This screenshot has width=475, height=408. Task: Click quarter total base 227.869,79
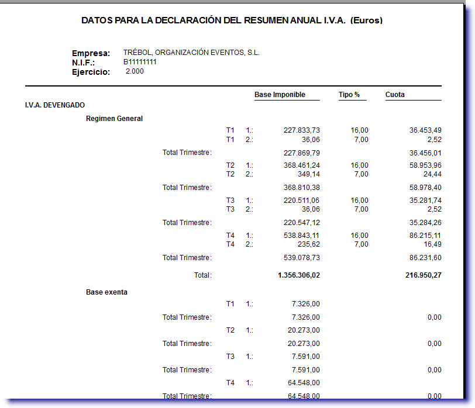302,153
